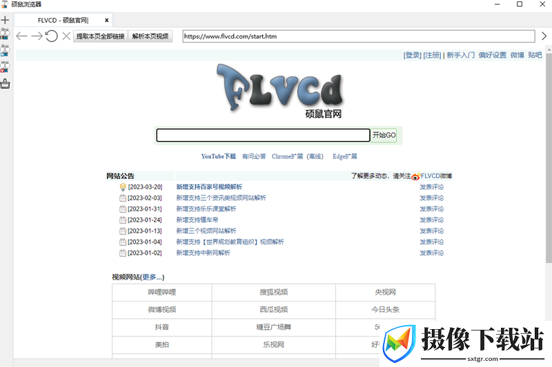The width and height of the screenshot is (552, 367).
Task: Click 提取本页全部链接 button
Action: click(x=100, y=36)
